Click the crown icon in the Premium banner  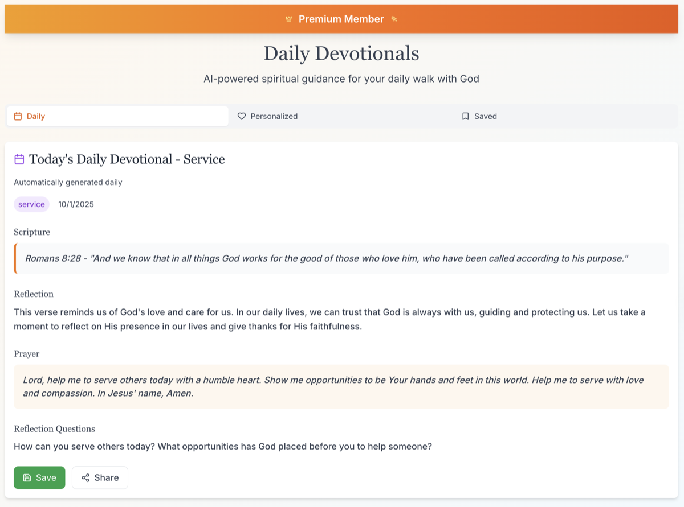289,18
